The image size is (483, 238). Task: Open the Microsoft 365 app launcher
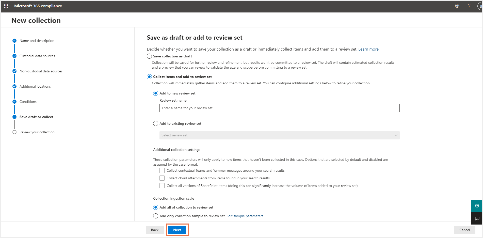6,6
